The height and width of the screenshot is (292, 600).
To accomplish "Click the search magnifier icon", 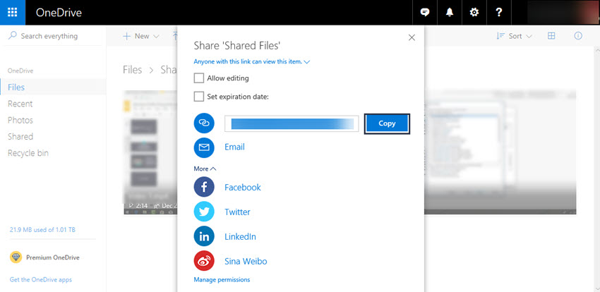I will [13, 35].
